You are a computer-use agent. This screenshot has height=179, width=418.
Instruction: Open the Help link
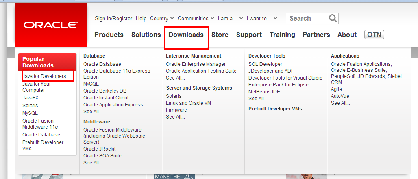(x=141, y=18)
